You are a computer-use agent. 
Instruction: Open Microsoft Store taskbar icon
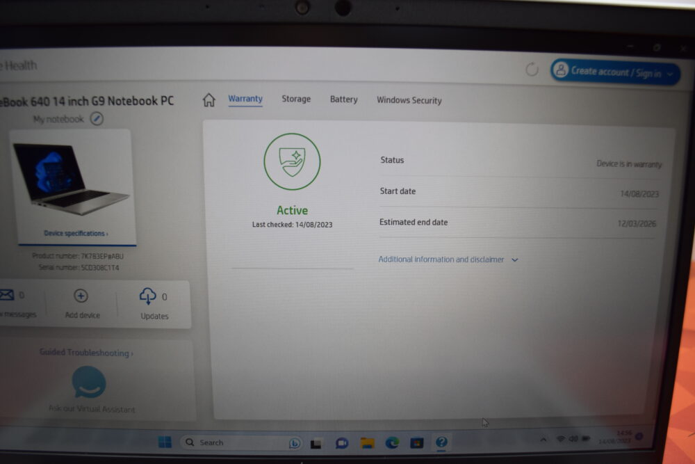point(416,442)
